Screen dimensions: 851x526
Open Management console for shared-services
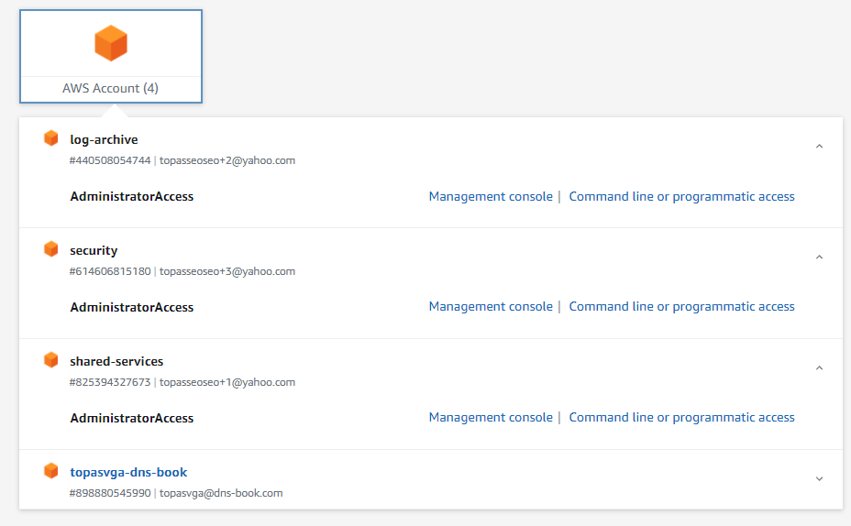coord(491,418)
